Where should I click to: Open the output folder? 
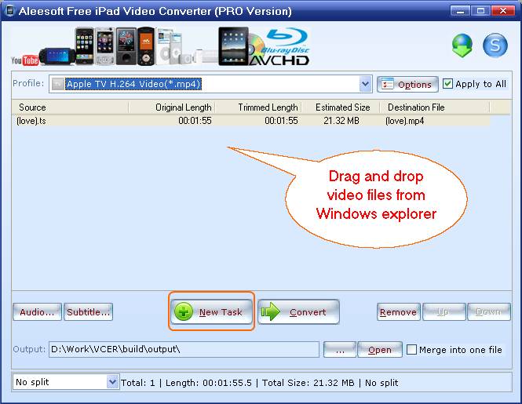click(x=380, y=349)
